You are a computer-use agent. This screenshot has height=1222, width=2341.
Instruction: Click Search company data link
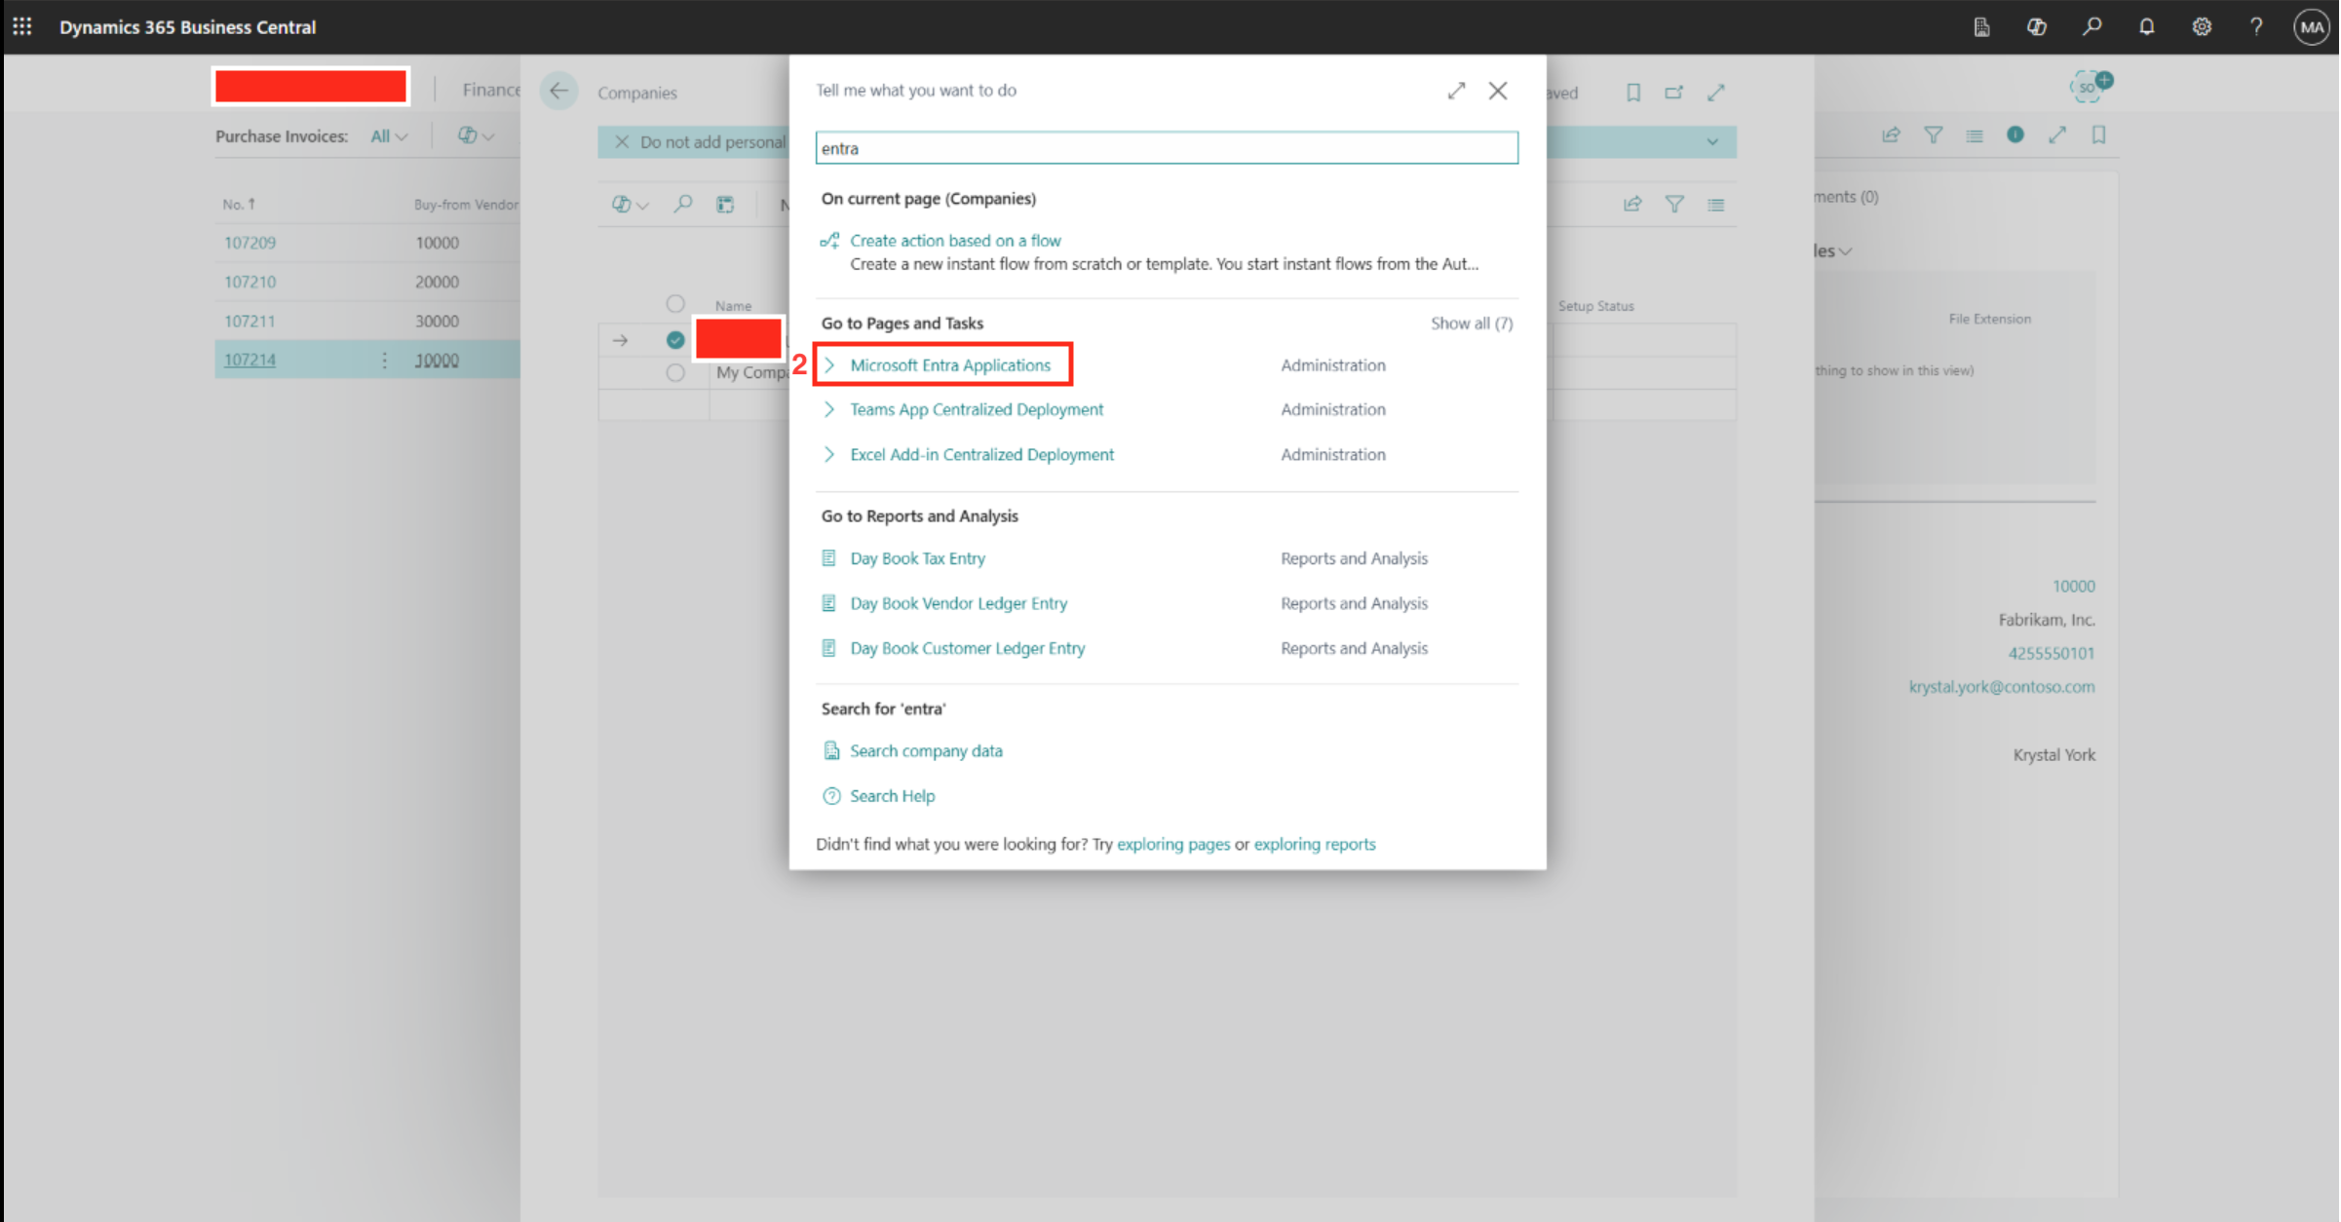925,751
